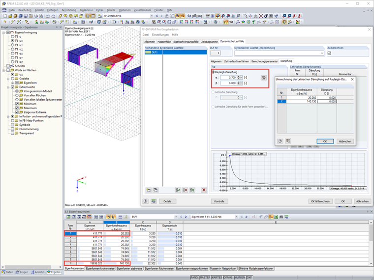Screen dimensions: 374x280
Task: Click the units settings icon beside Details
Action: (x=154, y=201)
